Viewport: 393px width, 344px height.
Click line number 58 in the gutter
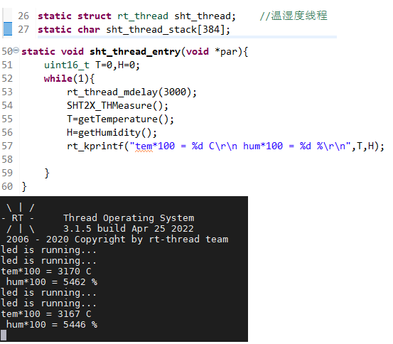tap(7, 160)
